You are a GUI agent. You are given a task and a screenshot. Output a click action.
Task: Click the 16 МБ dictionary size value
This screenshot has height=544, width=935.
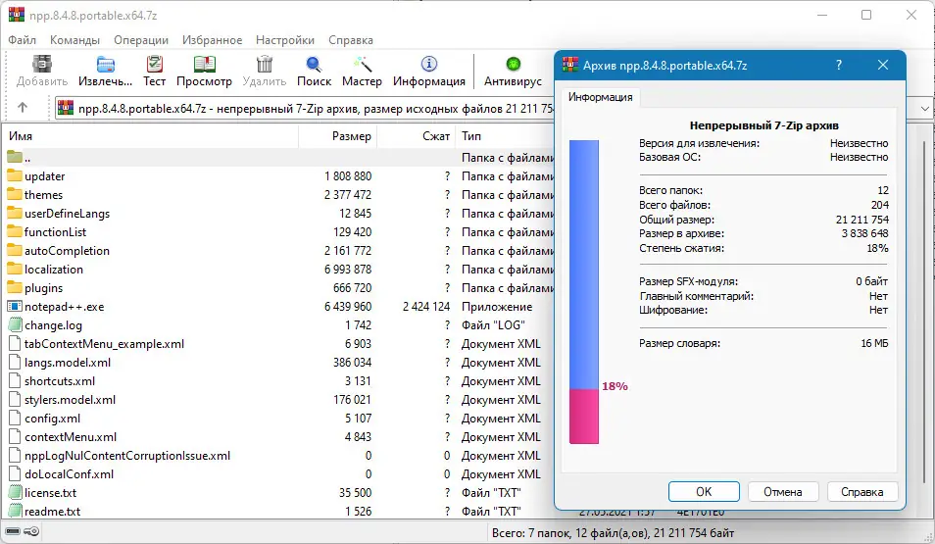click(874, 343)
